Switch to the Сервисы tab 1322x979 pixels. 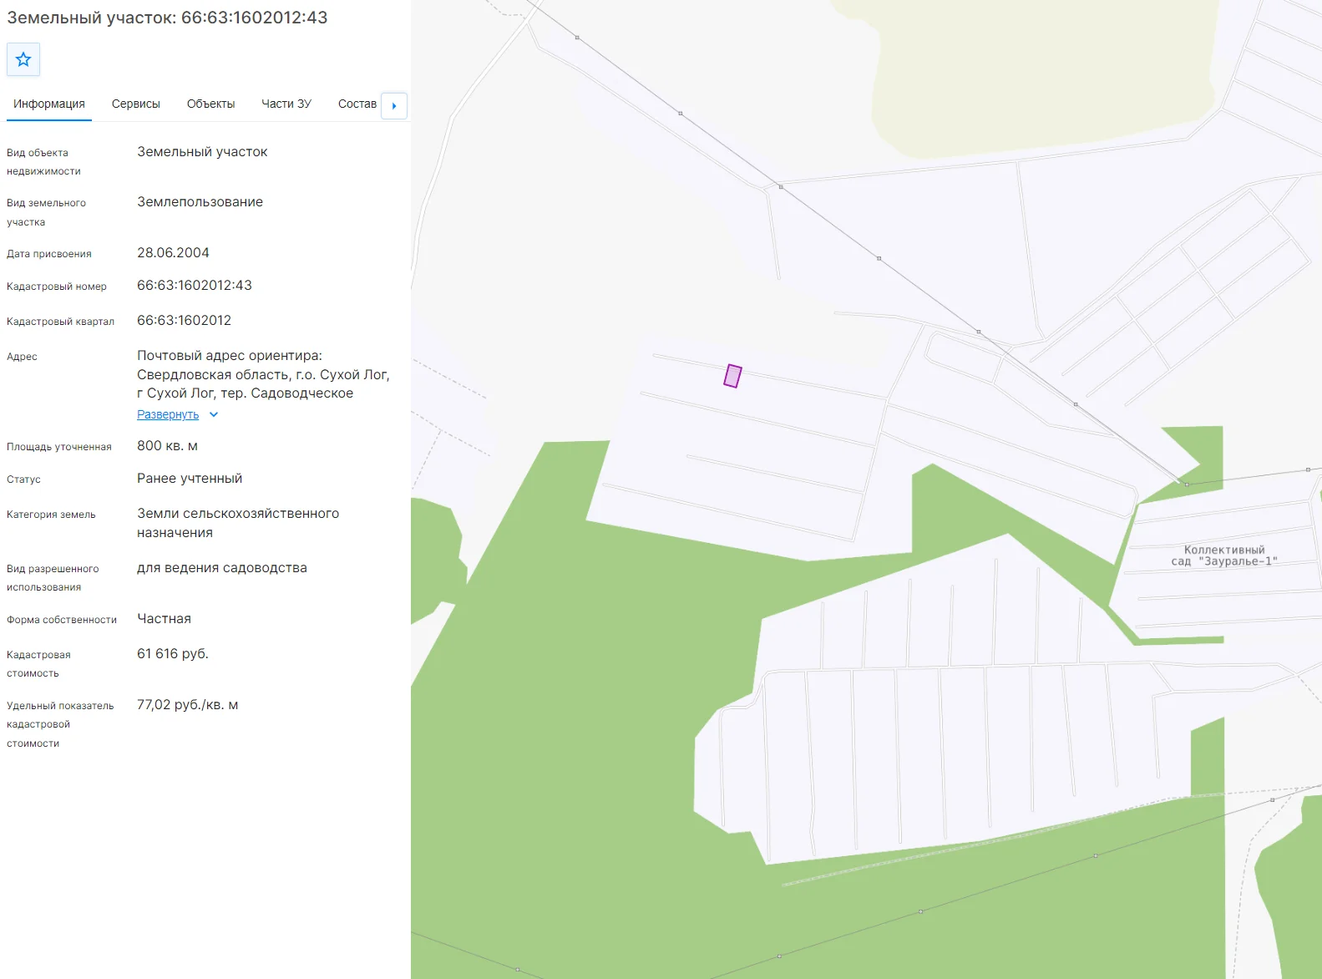click(136, 104)
